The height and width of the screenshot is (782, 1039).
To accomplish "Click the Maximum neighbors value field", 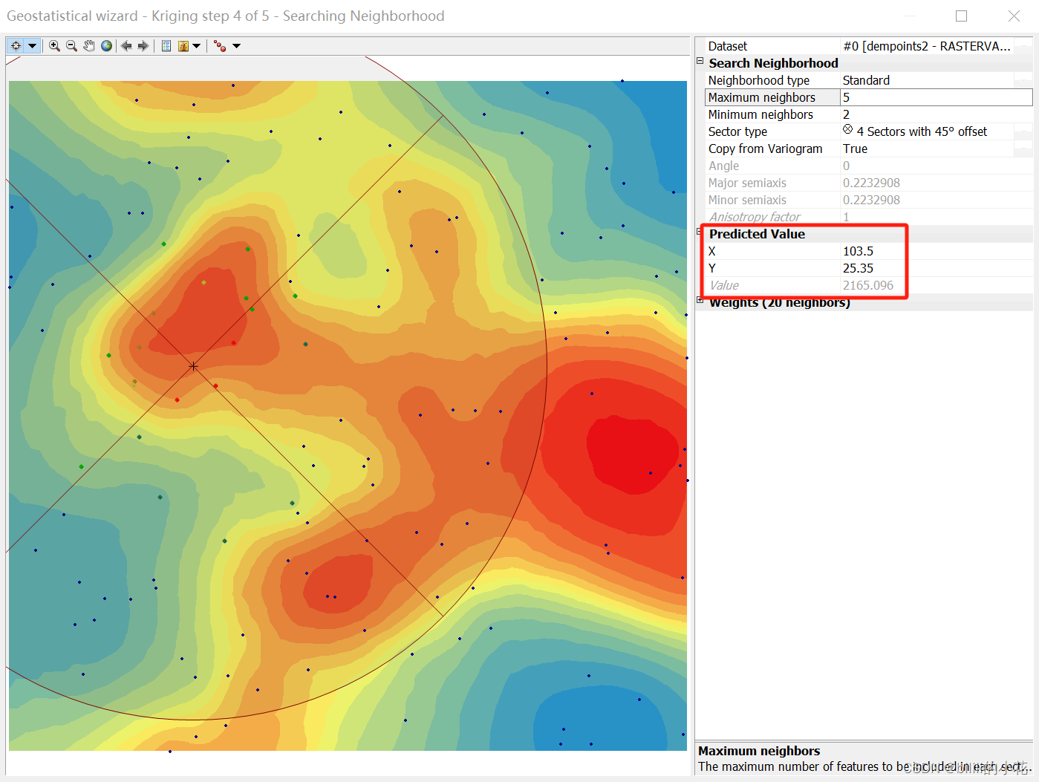I will point(936,97).
